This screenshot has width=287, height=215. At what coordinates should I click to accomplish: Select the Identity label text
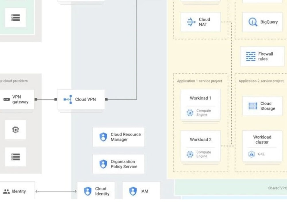(19, 191)
